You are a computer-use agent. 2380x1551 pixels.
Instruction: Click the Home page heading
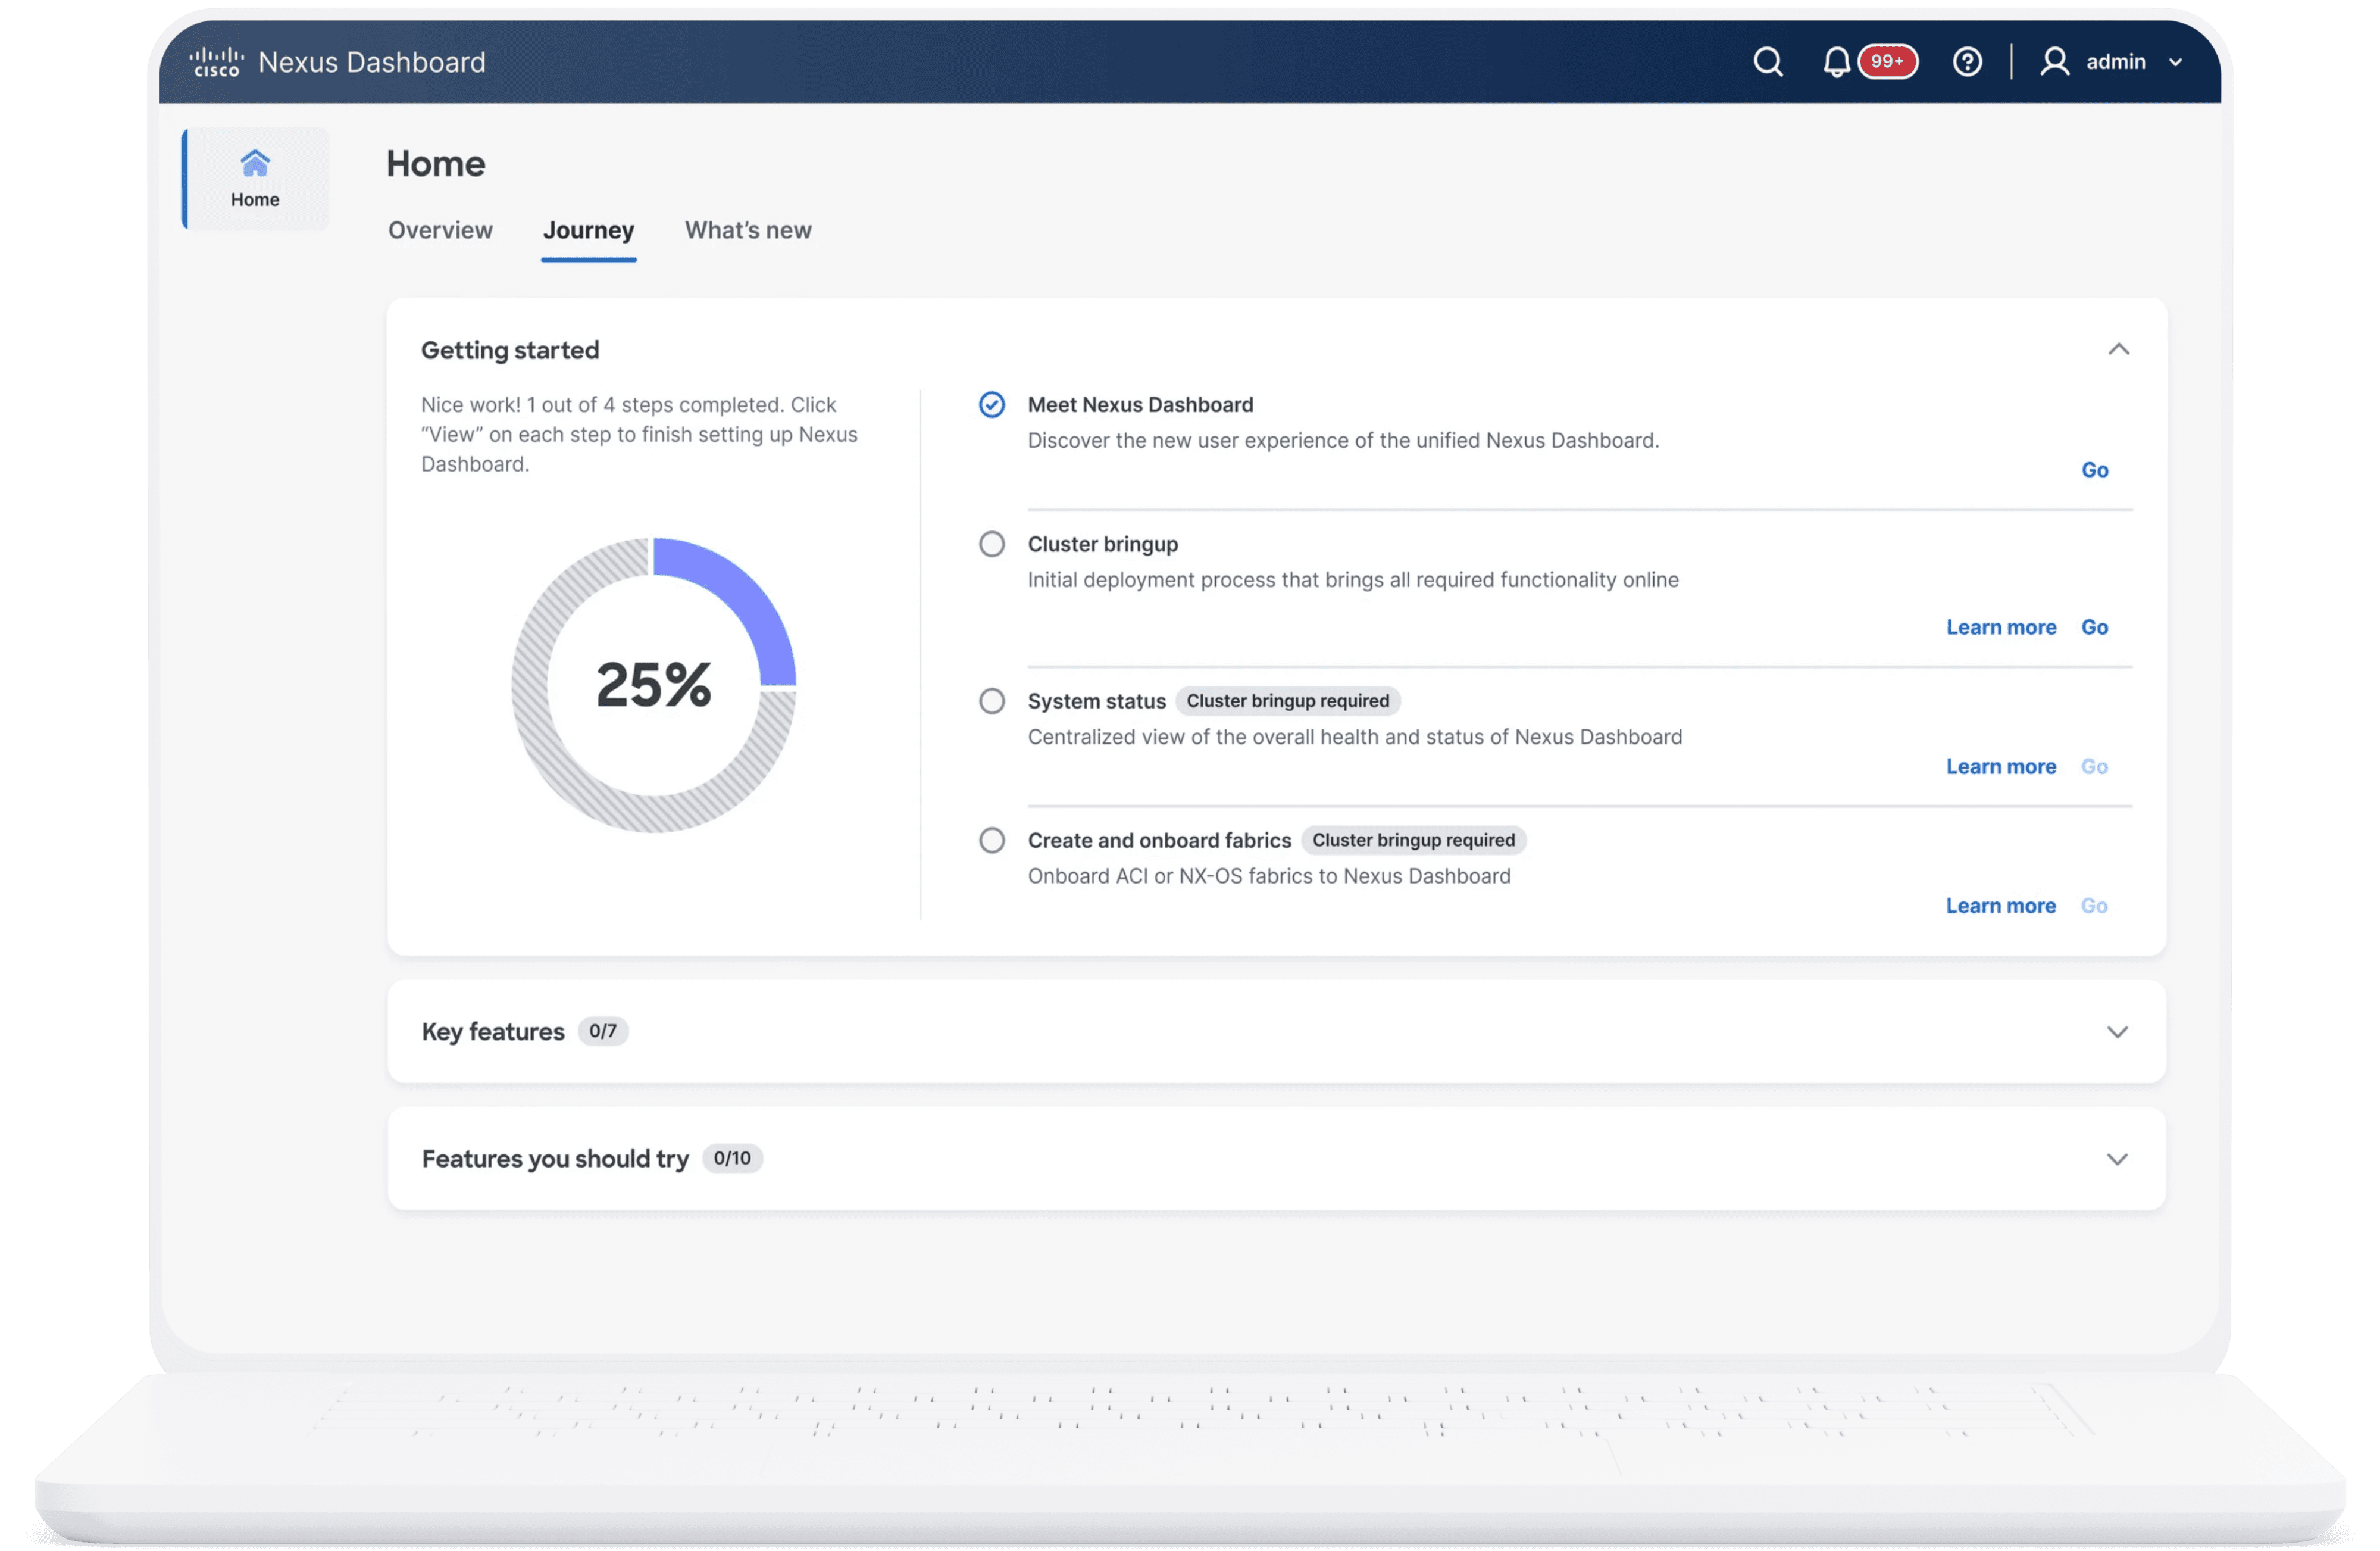pos(436,163)
